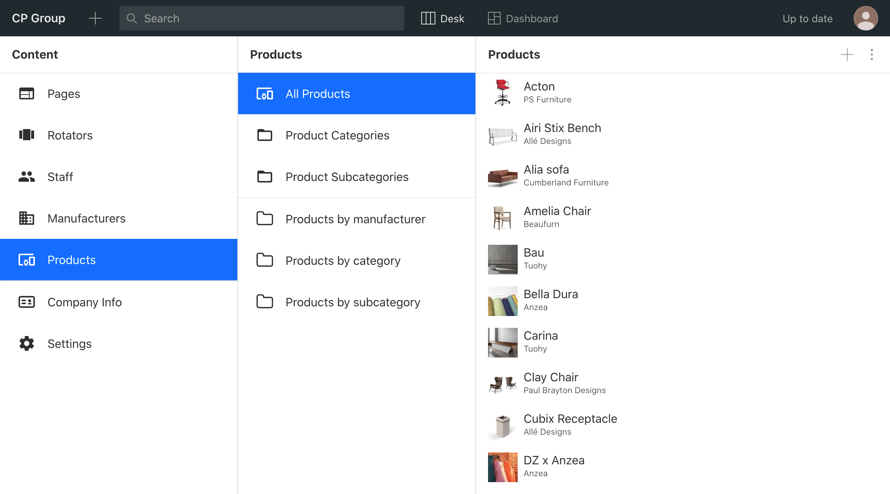This screenshot has height=494, width=890.
Task: Switch to the Dashboard view
Action: pos(523,18)
